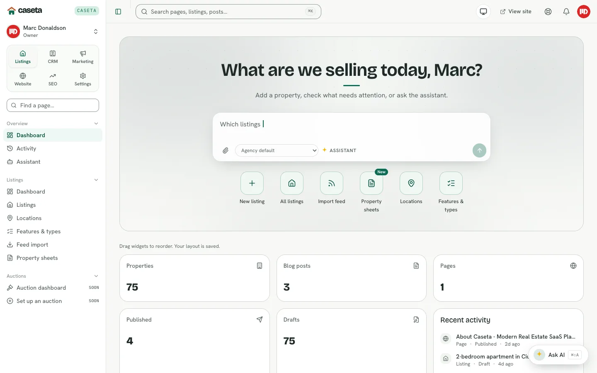Viewport: 597px width, 373px height.
Task: Open the Locations shortcut icon
Action: 411,183
